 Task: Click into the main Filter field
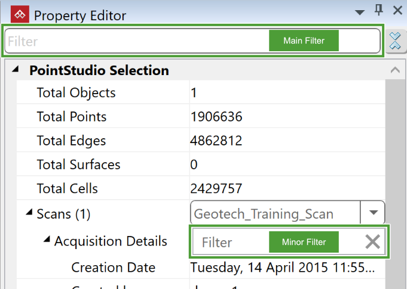[131, 41]
